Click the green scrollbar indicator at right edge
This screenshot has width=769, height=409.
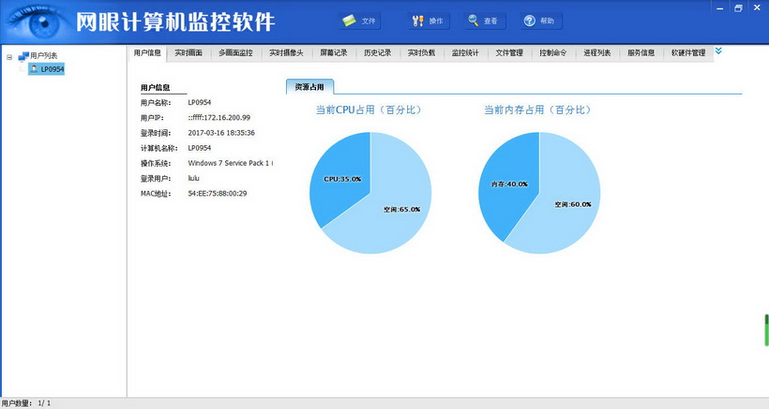[766, 330]
